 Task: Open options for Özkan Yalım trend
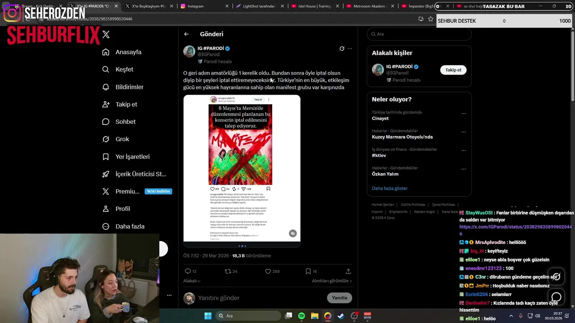pos(464,169)
